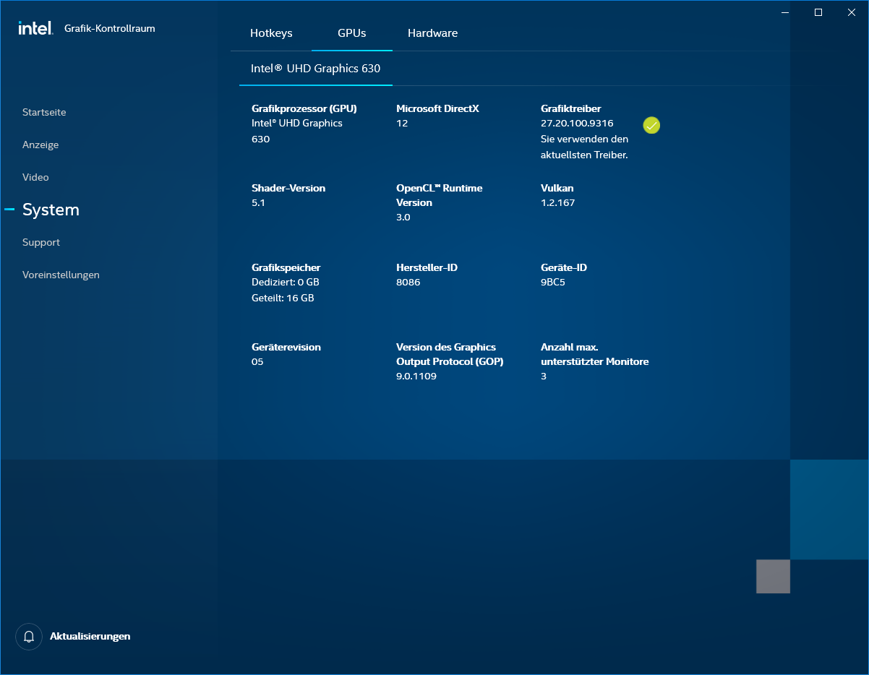Close the Grafik-Kontrollraum window
Screen dimensions: 869x675
click(851, 12)
